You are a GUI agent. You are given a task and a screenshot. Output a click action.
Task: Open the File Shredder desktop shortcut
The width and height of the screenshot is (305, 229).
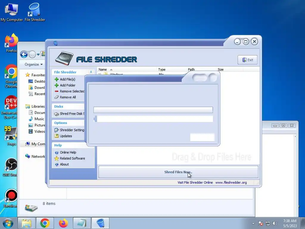coord(35,12)
